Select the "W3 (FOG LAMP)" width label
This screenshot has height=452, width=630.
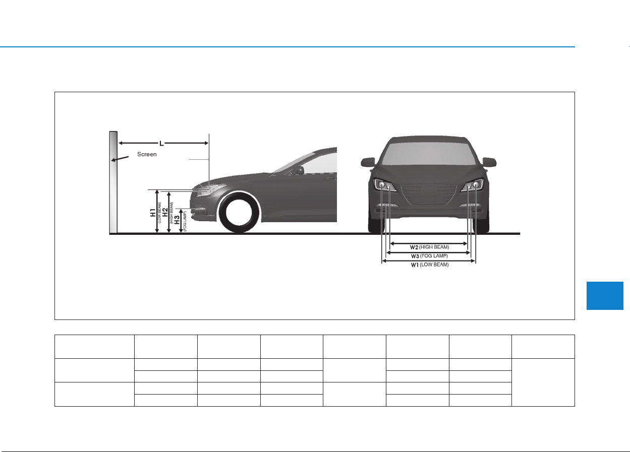point(429,256)
